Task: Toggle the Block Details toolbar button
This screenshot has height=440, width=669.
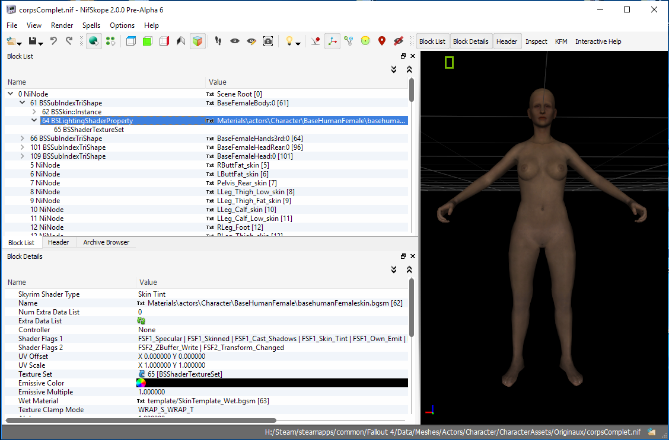Action: click(470, 41)
